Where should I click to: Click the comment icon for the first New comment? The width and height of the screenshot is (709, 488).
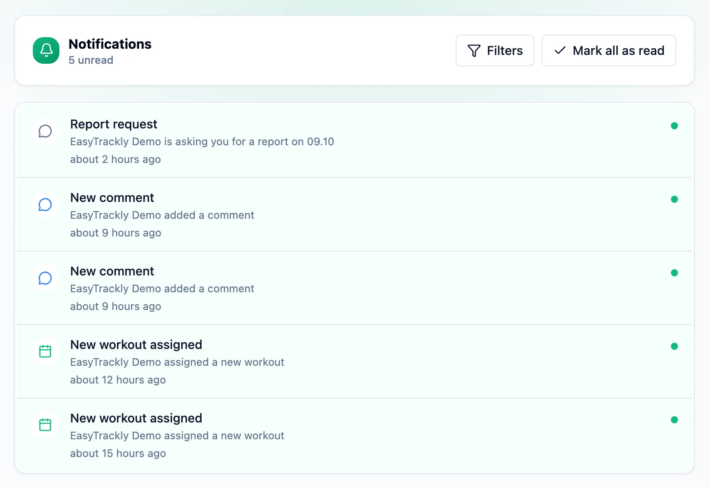(x=45, y=205)
